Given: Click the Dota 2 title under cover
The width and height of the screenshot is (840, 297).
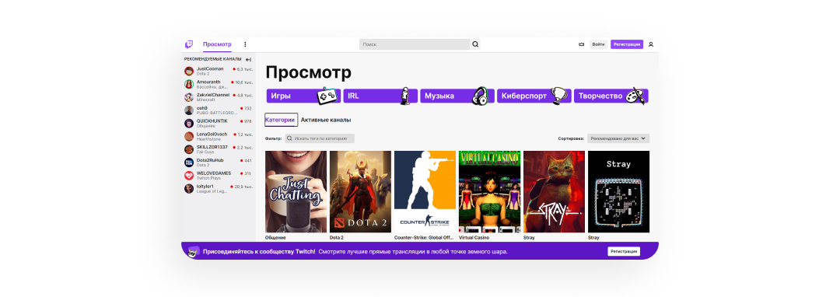Looking at the screenshot, I should (x=337, y=238).
